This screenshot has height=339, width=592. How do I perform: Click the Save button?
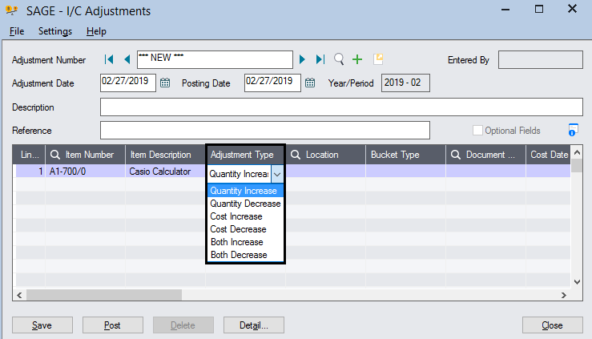[x=42, y=325]
